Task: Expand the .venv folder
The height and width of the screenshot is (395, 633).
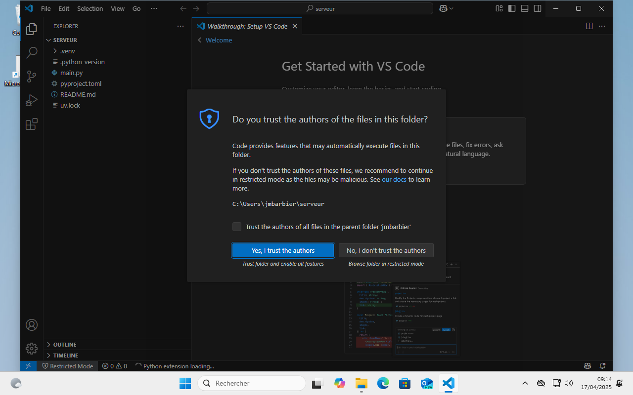Action: [117, 51]
